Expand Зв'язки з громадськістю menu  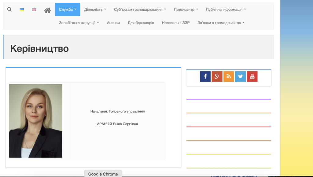[x=221, y=23]
